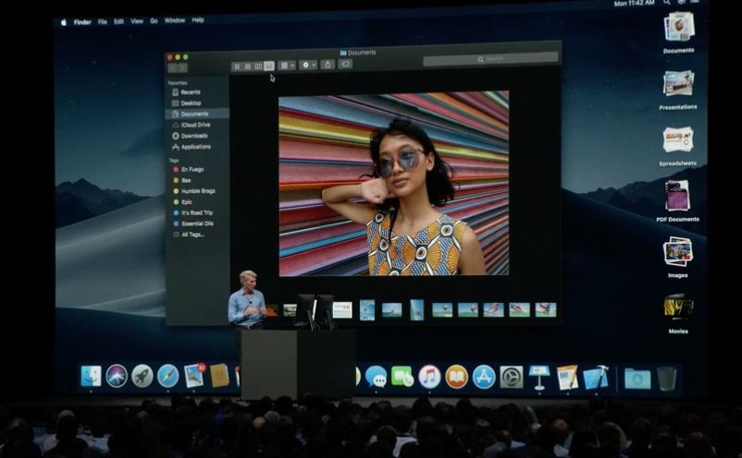Launch Siri from the Dock

point(117,377)
